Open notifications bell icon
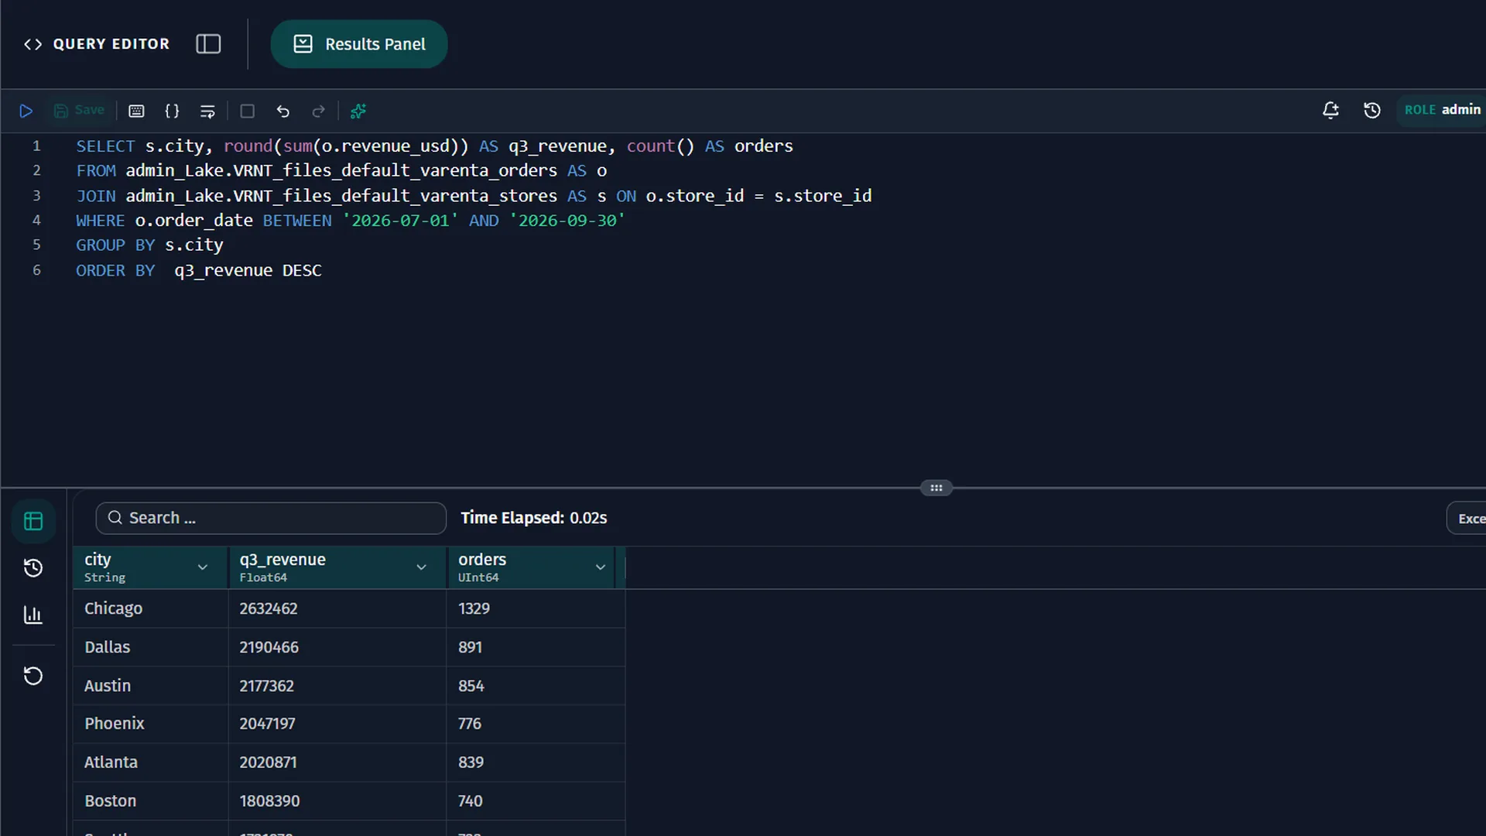Viewport: 1486px width, 836px height. pos(1330,110)
